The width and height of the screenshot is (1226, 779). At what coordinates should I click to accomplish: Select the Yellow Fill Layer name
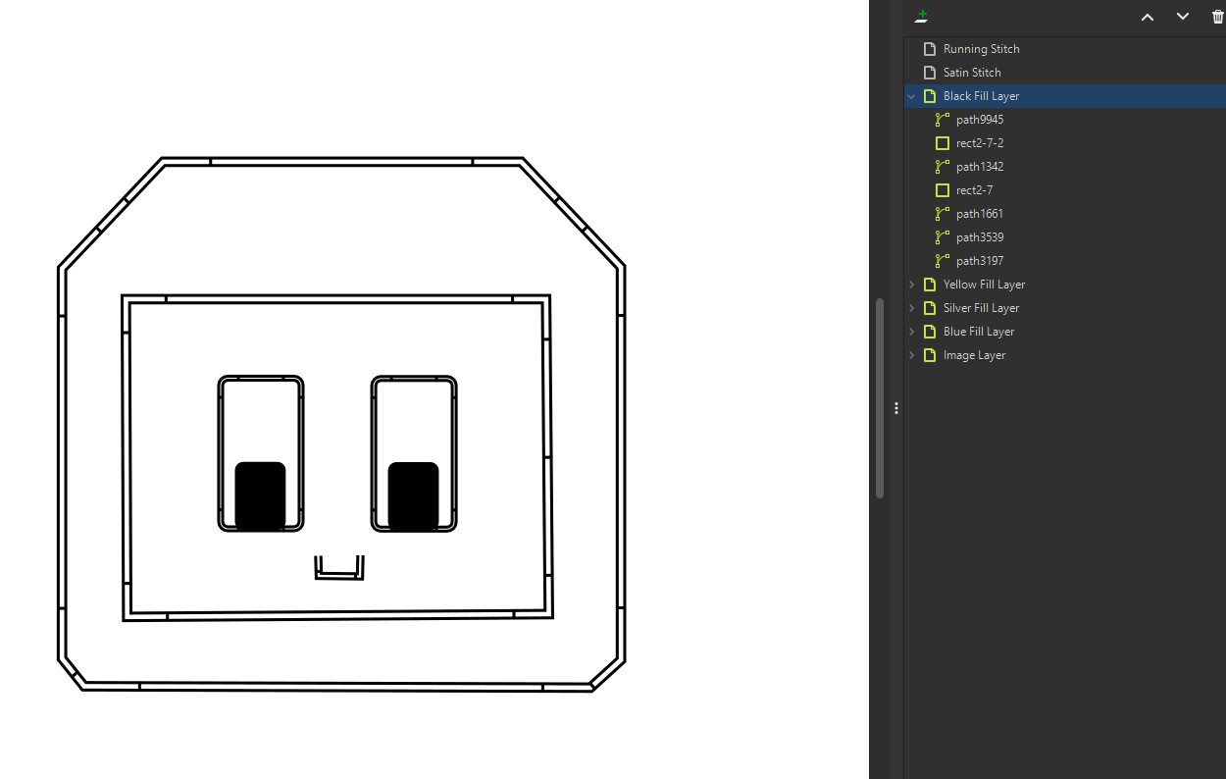coord(984,285)
